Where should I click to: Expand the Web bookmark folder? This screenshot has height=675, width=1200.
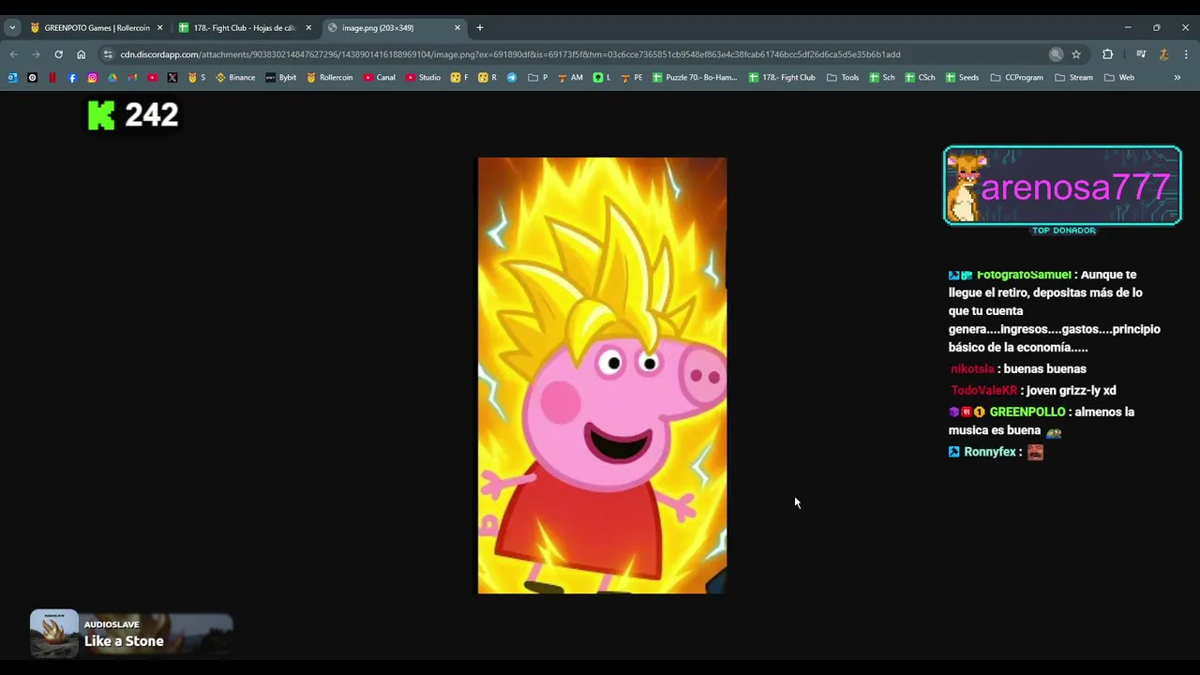pos(1119,78)
